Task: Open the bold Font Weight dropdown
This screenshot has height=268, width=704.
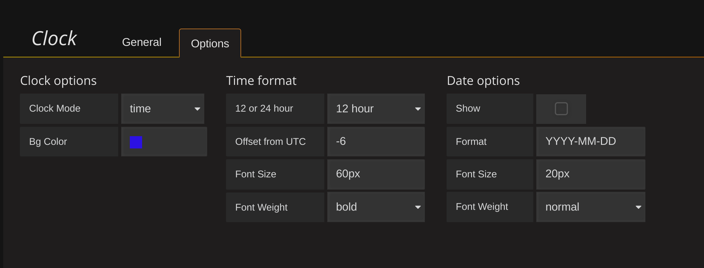Action: click(x=376, y=207)
